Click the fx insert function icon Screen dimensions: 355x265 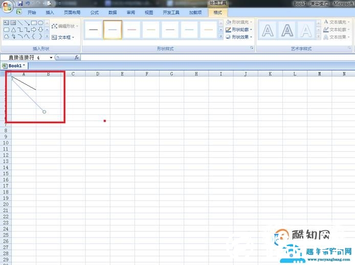[77, 58]
